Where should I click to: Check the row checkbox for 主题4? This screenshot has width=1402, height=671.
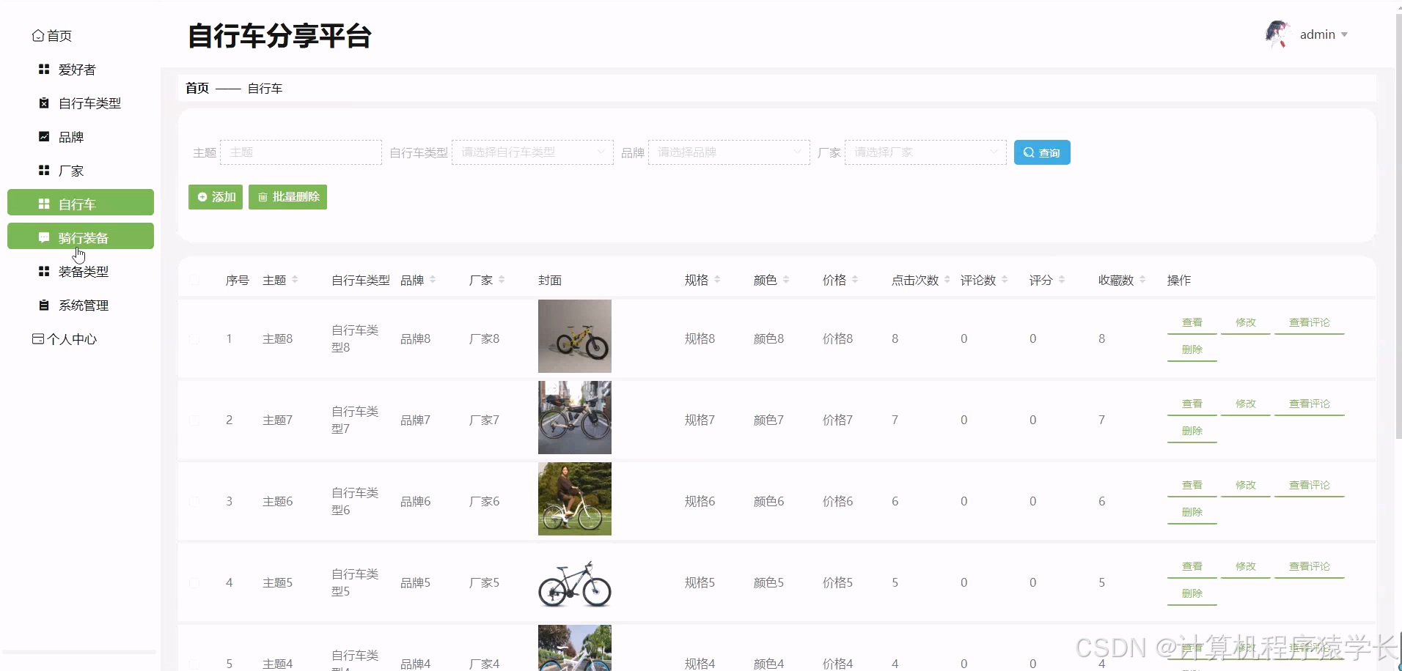coord(194,664)
